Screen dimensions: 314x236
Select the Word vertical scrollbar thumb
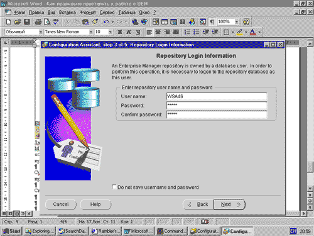[x=310, y=167]
